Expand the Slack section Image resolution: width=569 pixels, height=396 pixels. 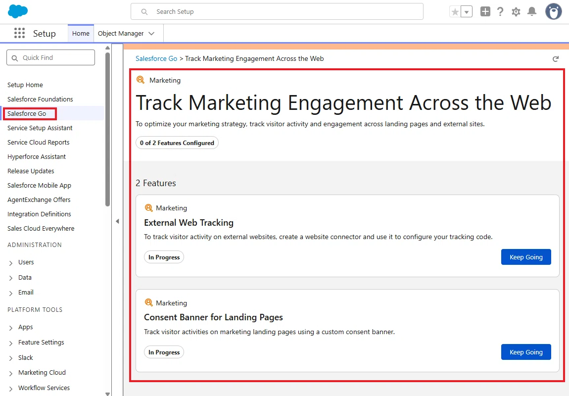tap(11, 358)
